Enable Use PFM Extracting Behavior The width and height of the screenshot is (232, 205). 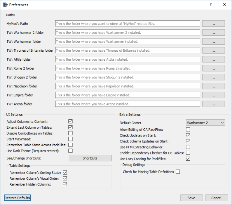[188, 147]
